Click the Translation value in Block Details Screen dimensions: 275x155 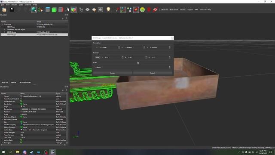click(x=33, y=109)
